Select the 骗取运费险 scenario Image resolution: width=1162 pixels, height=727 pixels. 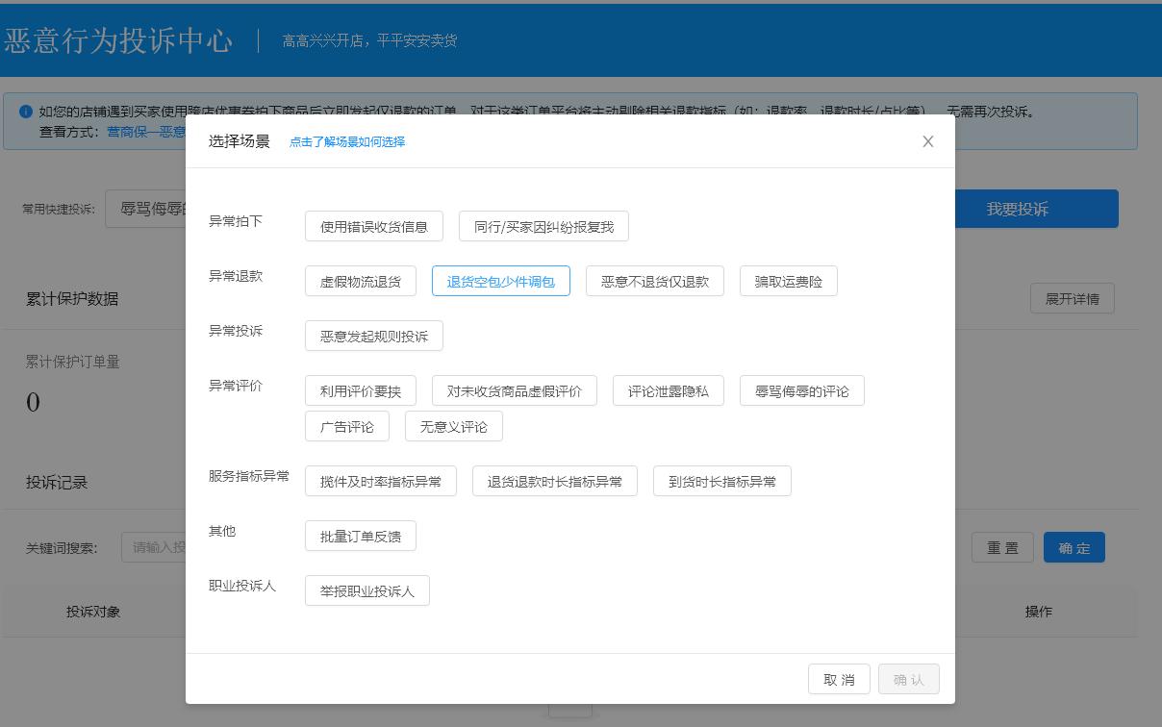tap(788, 281)
